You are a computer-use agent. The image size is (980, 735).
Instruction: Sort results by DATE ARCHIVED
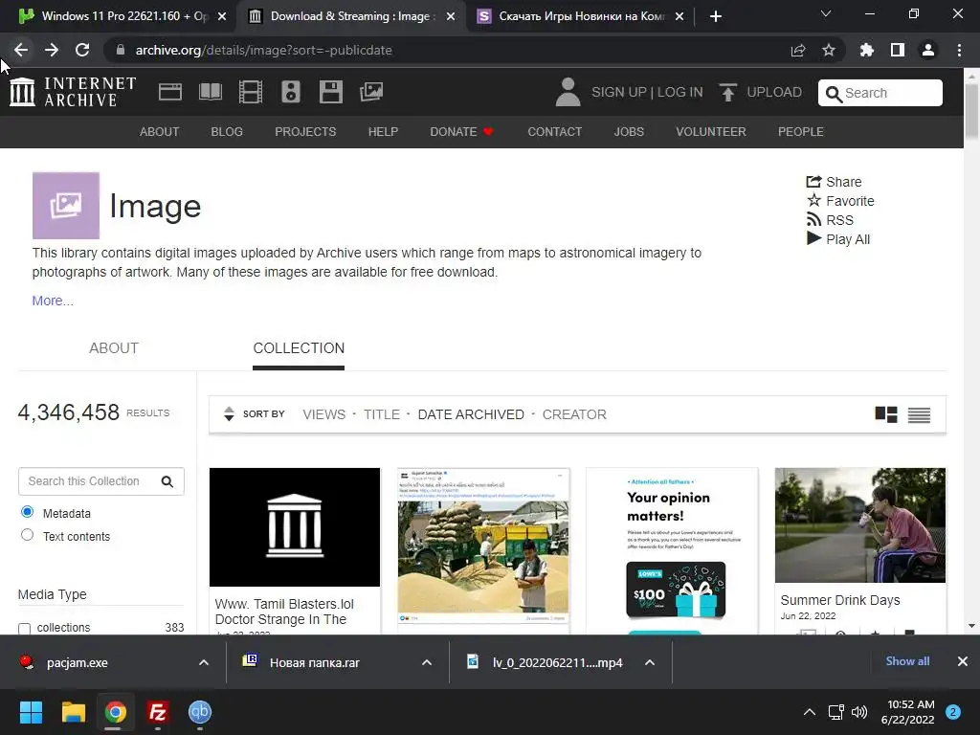pyautogui.click(x=471, y=414)
